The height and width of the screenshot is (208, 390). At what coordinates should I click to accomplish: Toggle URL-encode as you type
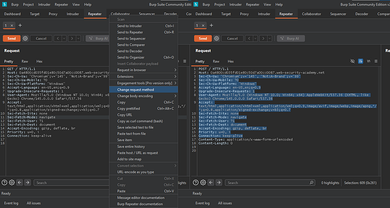click(144, 172)
